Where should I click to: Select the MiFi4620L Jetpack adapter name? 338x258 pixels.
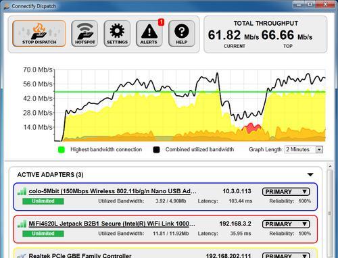click(x=112, y=224)
